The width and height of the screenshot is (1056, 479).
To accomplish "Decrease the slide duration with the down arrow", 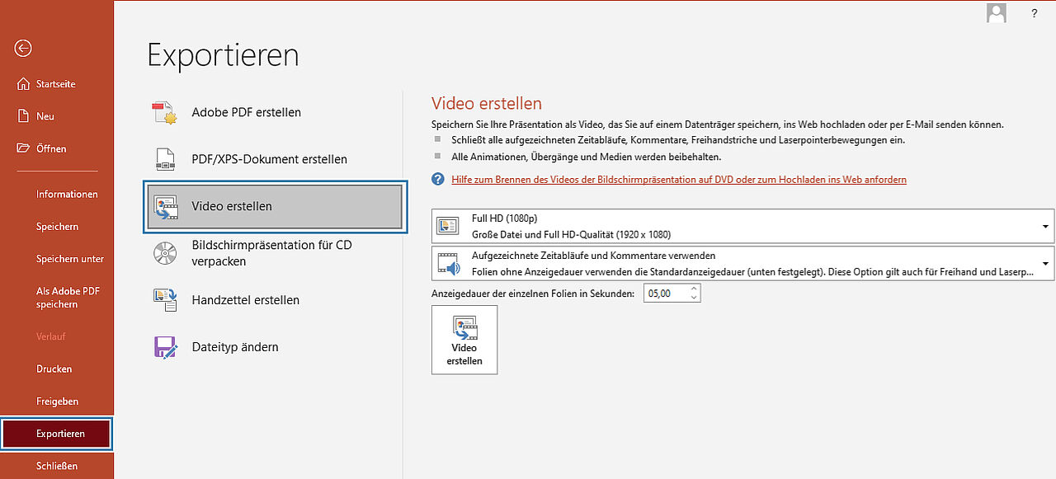I will click(694, 297).
